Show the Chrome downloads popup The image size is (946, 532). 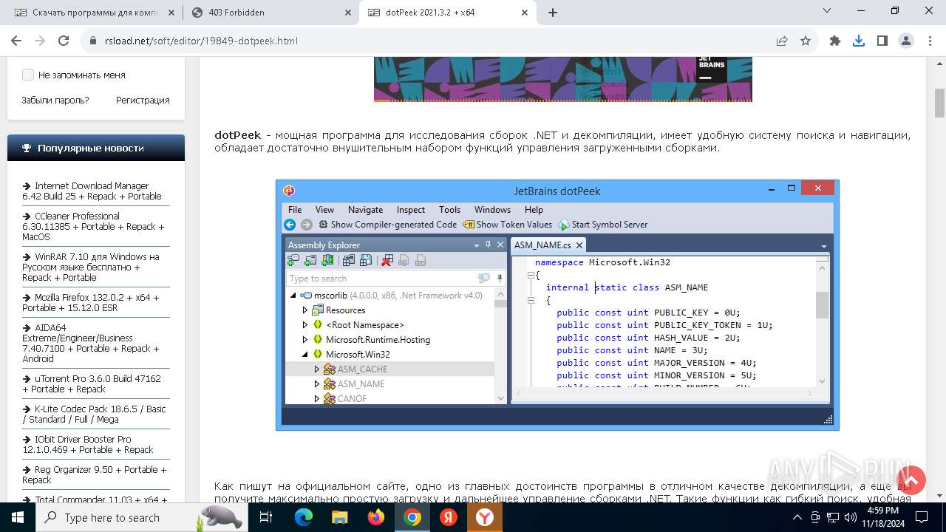[859, 41]
